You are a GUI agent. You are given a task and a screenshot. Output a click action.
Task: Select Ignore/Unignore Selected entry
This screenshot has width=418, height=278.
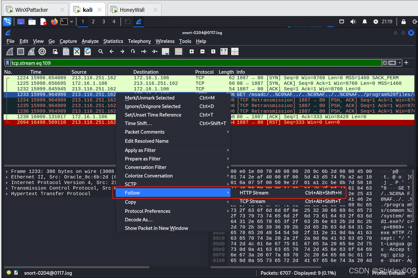pos(173,106)
